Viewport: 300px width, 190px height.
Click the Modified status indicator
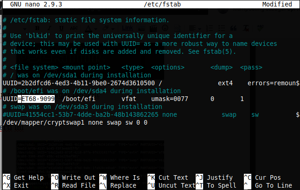click(277, 4)
